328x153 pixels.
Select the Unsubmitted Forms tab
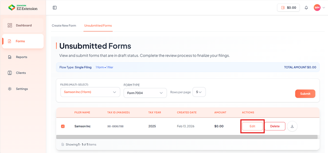click(98, 26)
